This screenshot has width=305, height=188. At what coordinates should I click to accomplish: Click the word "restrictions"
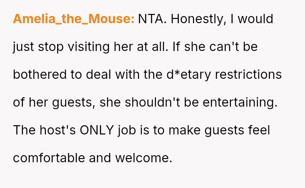pyautogui.click(x=249, y=75)
